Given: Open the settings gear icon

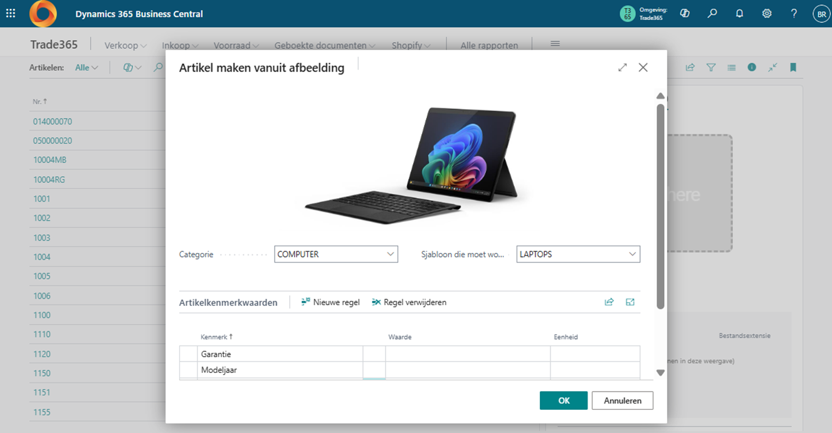Looking at the screenshot, I should (767, 13).
